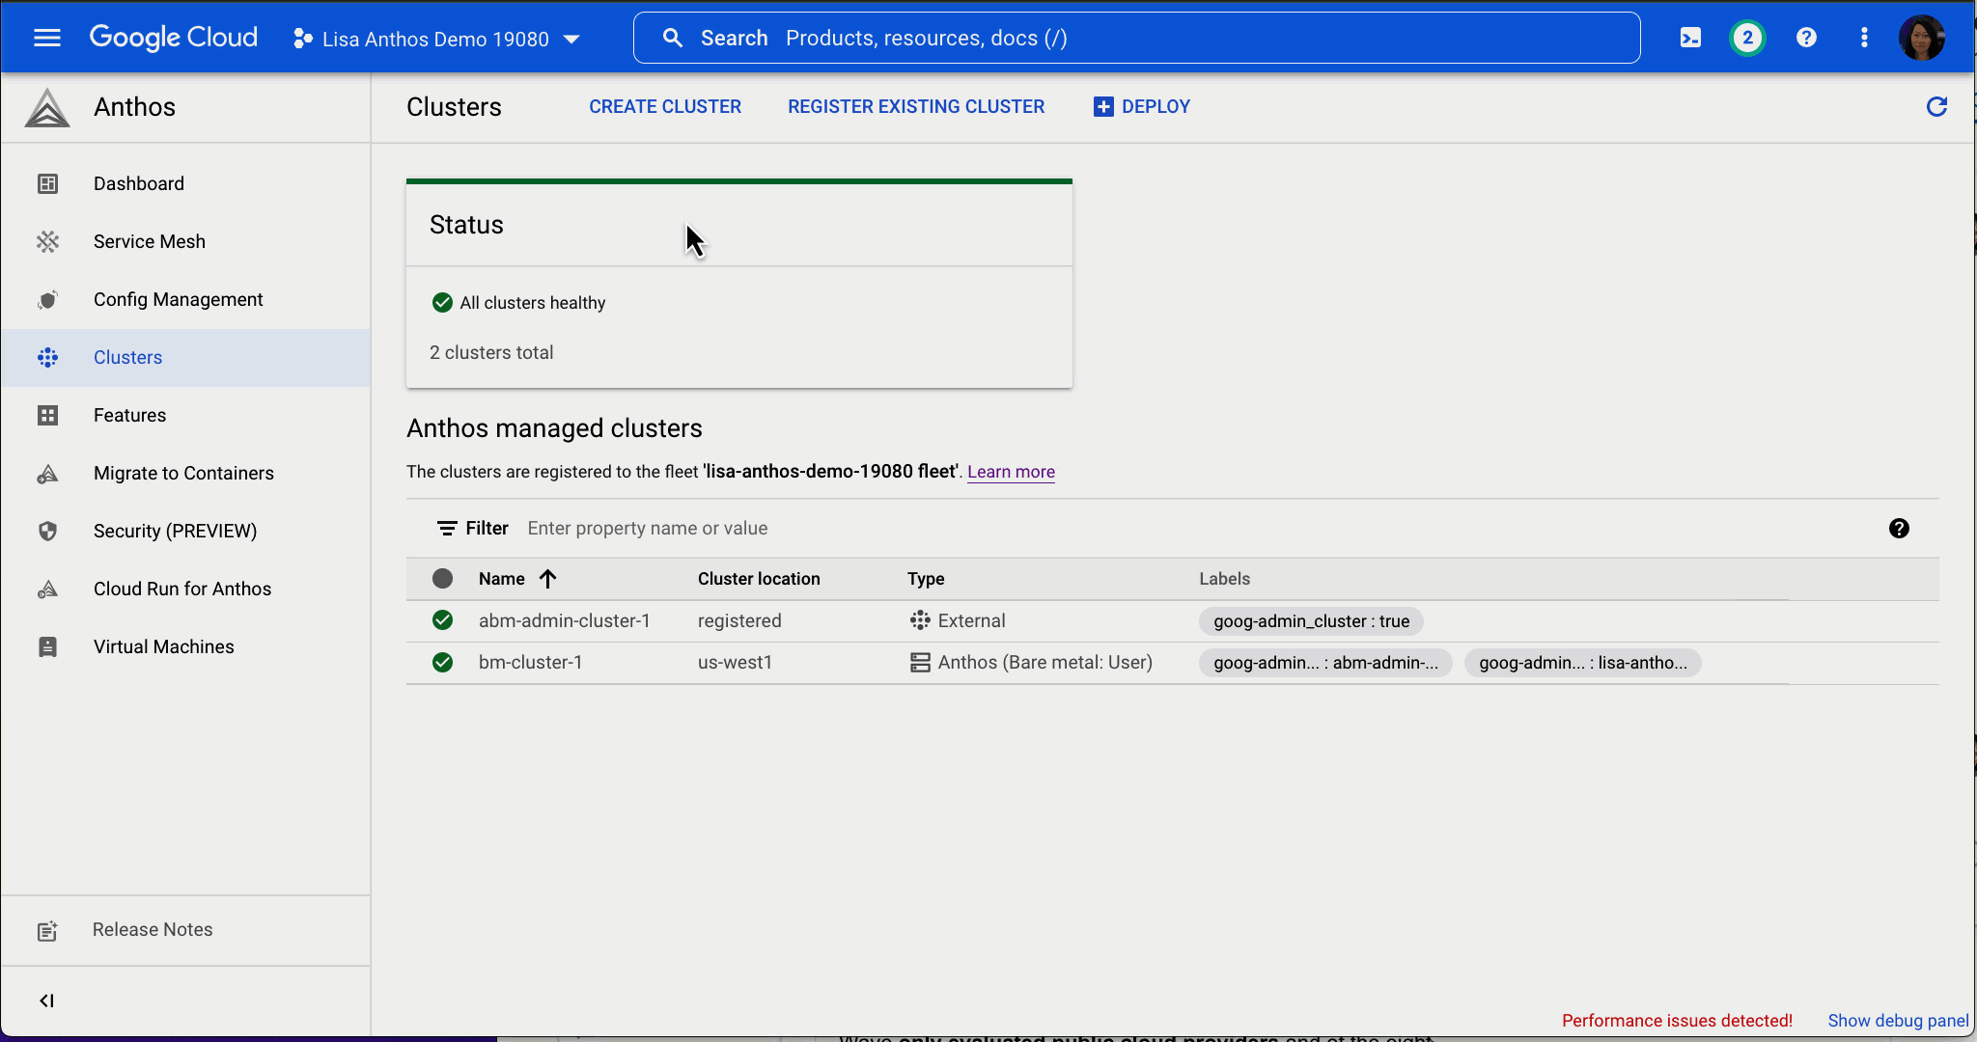Open the cluster settings column configuration dropdown
This screenshot has width=1977, height=1042.
click(x=1899, y=528)
